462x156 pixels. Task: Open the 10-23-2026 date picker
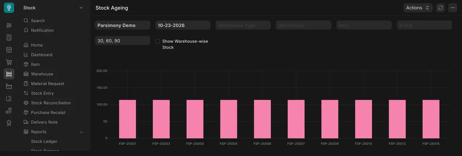(183, 25)
